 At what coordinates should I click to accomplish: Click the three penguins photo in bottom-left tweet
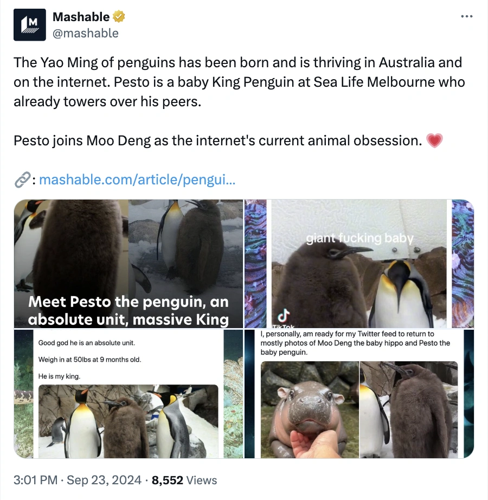129,421
